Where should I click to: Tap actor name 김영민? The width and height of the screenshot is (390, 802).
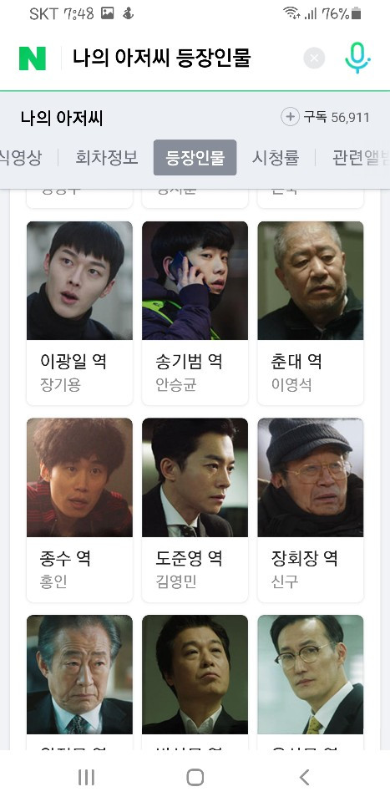(176, 581)
